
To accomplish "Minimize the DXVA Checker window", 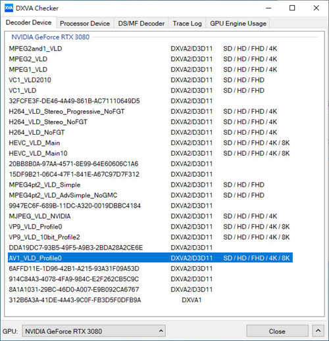I will 268,9.
